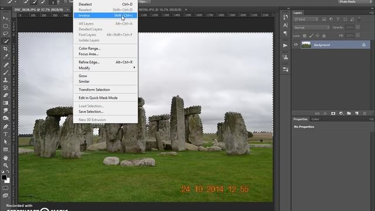375x211 pixels.
Task: Open the Clone Source panel icon
Action: tap(285, 57)
